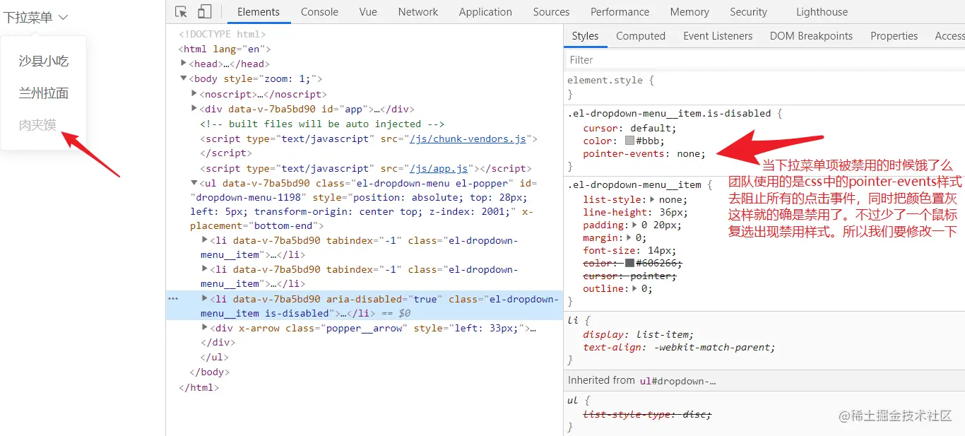Click the ul#dropdown- inherited from link
Viewport: 965px width, 436px height.
coord(677,381)
